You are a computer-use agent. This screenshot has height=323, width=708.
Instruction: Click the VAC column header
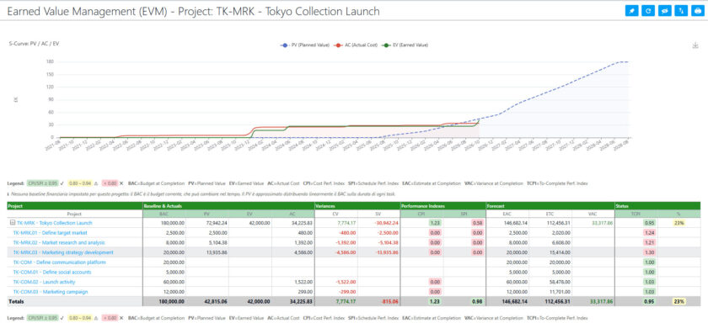593,214
